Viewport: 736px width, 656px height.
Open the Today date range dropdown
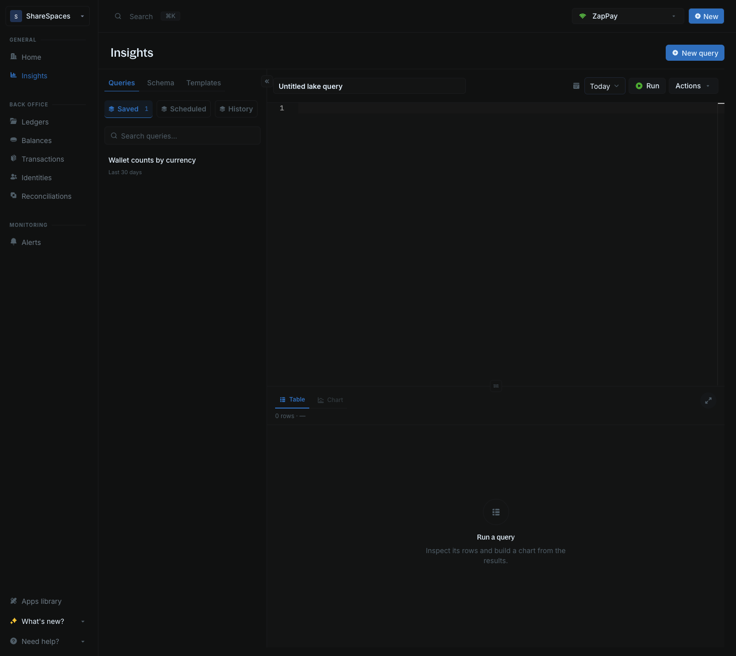(x=604, y=86)
